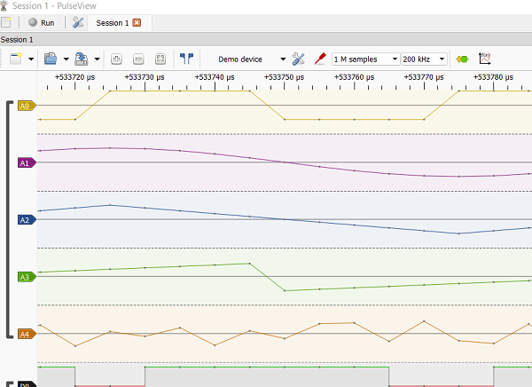Viewport: 532px width, 387px height.
Task: Open the 200 kHz sample rate dropdown
Action: pos(424,59)
